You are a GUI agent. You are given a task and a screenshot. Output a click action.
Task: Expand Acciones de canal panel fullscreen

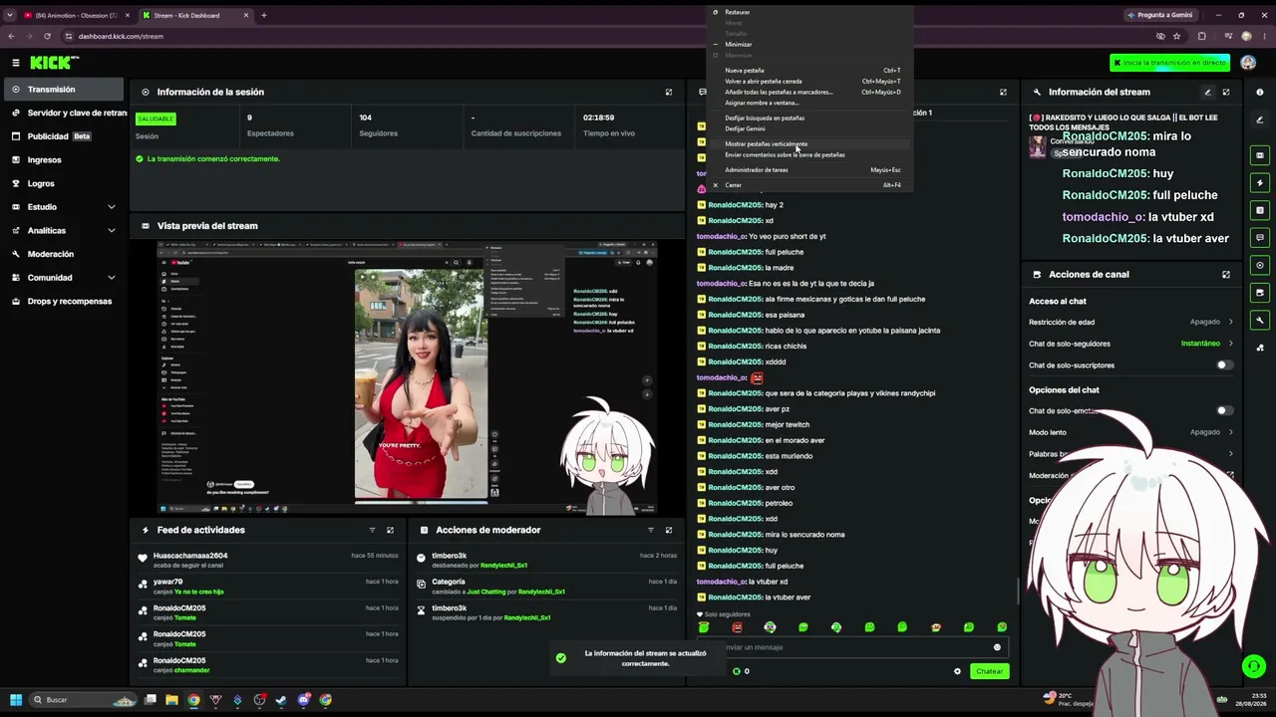point(1226,274)
